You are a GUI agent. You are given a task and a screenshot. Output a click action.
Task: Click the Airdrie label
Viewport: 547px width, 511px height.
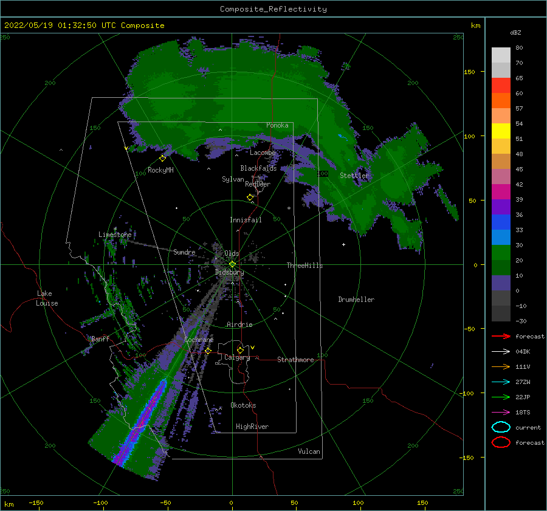(239, 324)
